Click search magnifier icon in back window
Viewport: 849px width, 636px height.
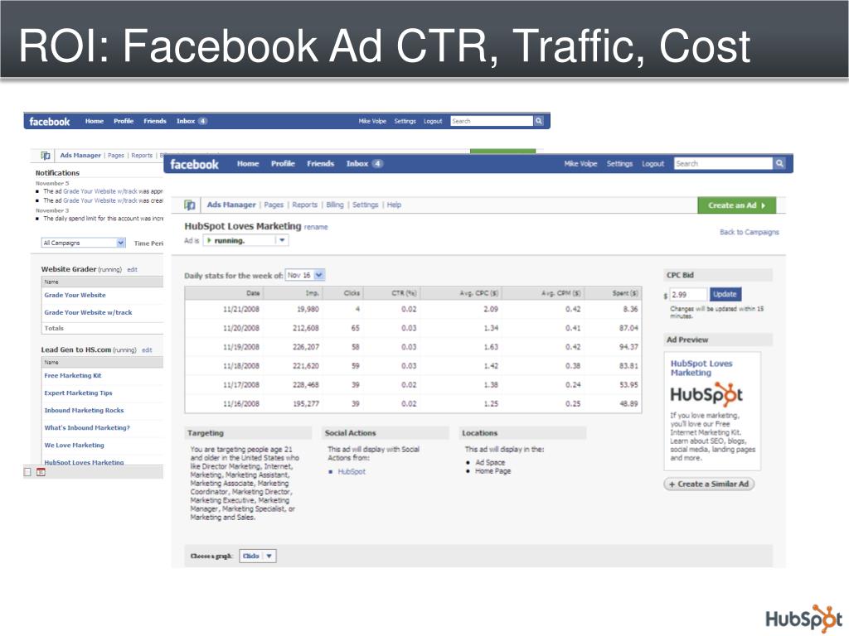coord(539,121)
